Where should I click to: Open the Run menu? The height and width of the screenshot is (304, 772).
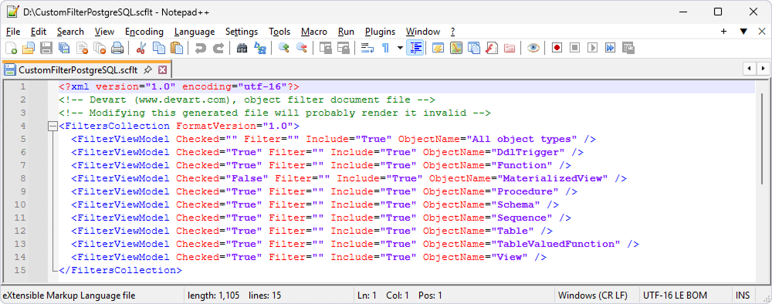(346, 32)
